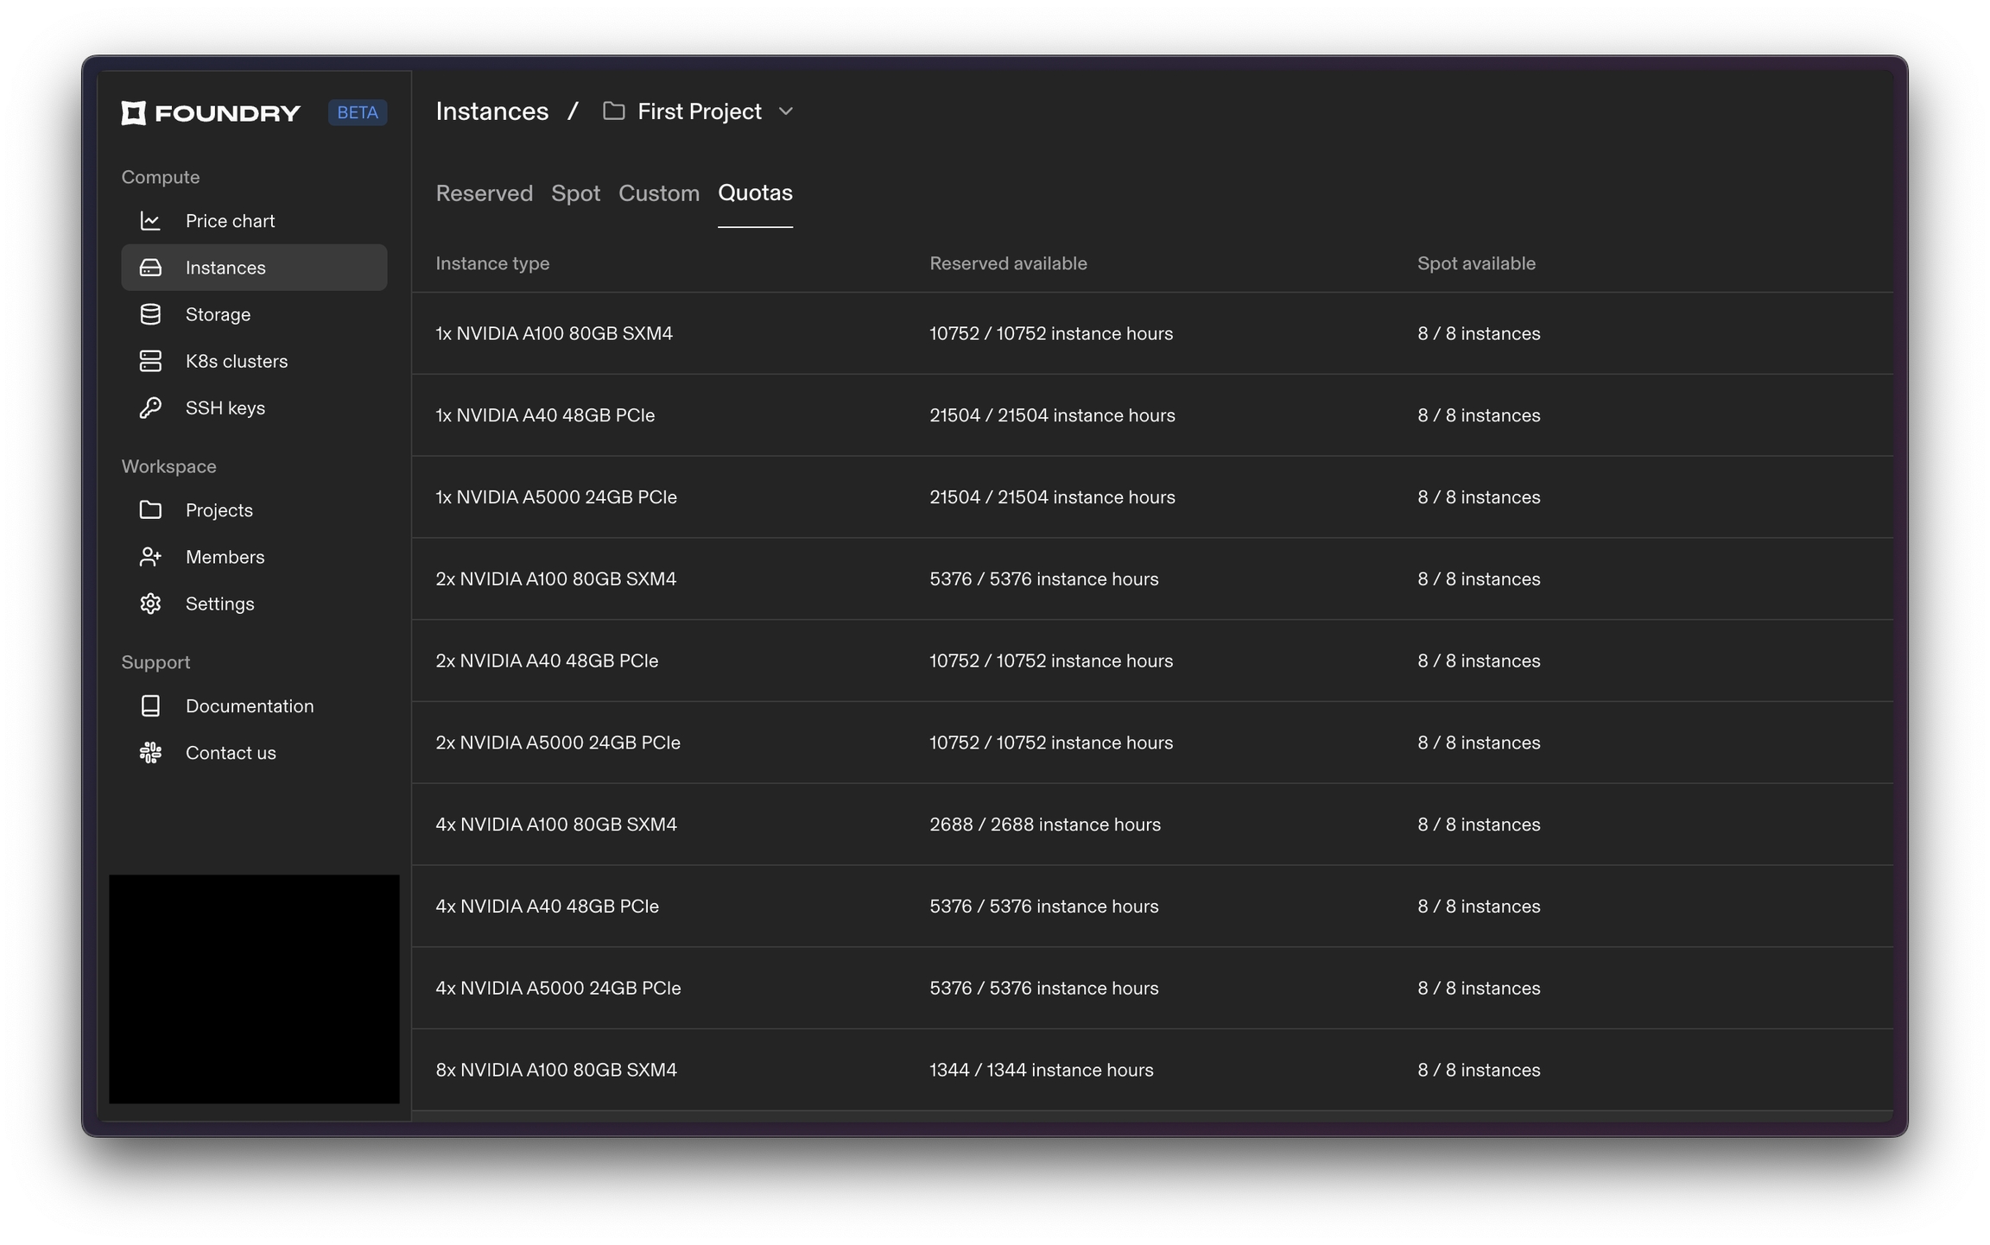Switch to the Reserved tab
The width and height of the screenshot is (1990, 1245).
484,193
